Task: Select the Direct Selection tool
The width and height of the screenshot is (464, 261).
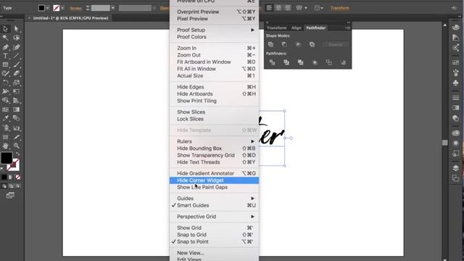Action: pyautogui.click(x=16, y=29)
